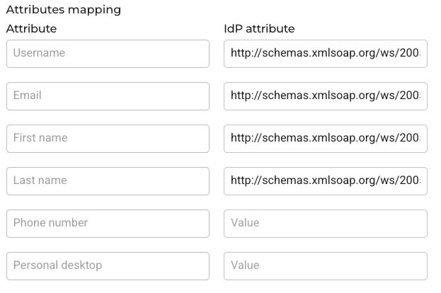Image resolution: width=441 pixels, height=293 pixels.
Task: Click the empty Value field beside Personal desktop
Action: 326,266
